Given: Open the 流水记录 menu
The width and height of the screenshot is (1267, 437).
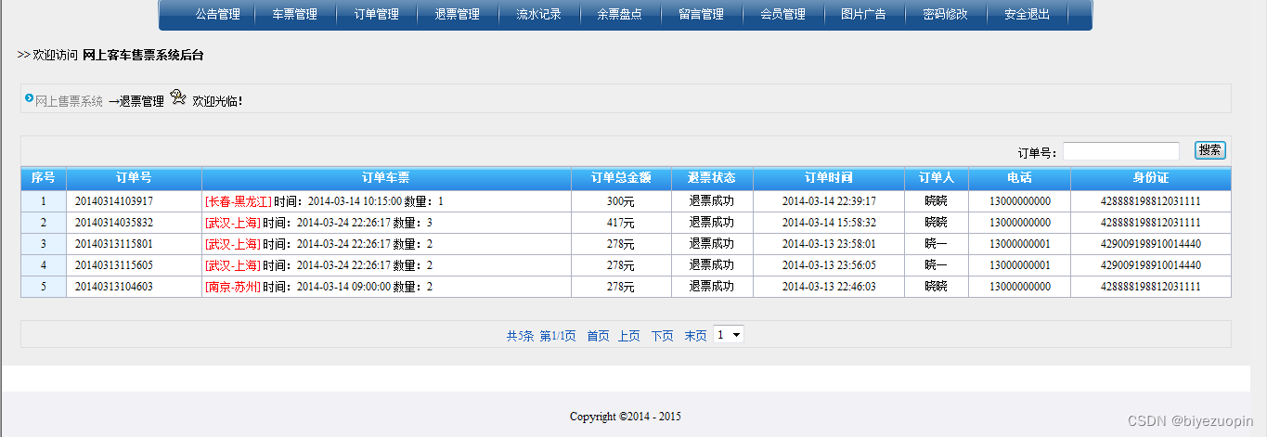Looking at the screenshot, I should (x=539, y=15).
